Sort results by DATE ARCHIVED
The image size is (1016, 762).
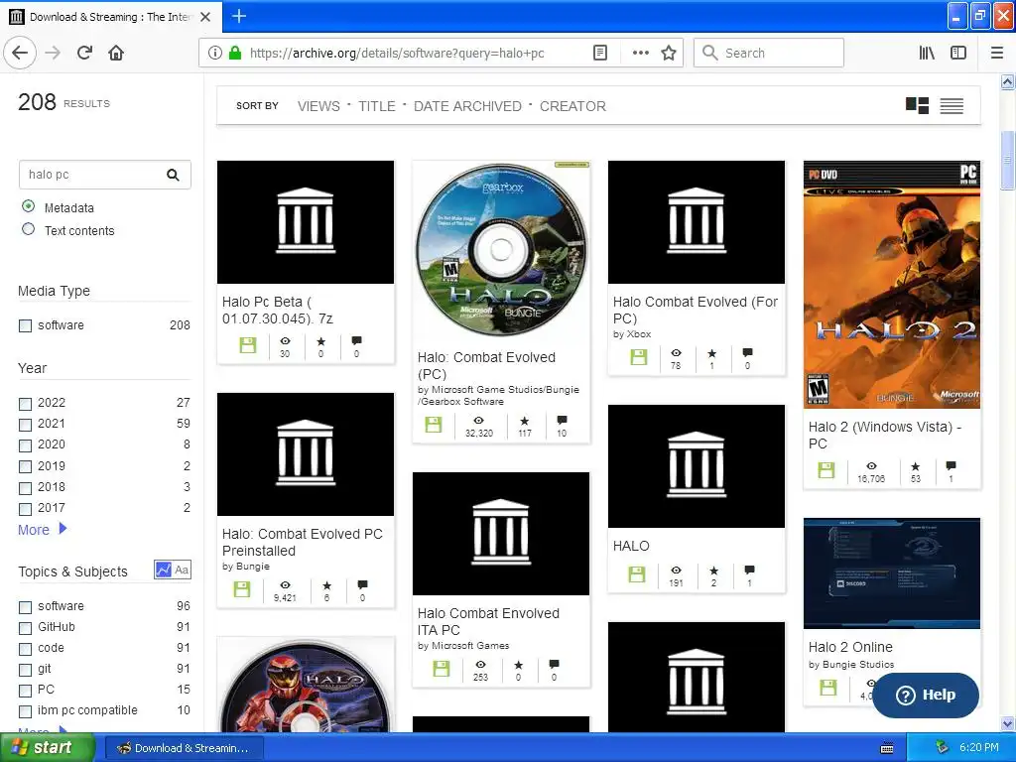(x=467, y=106)
